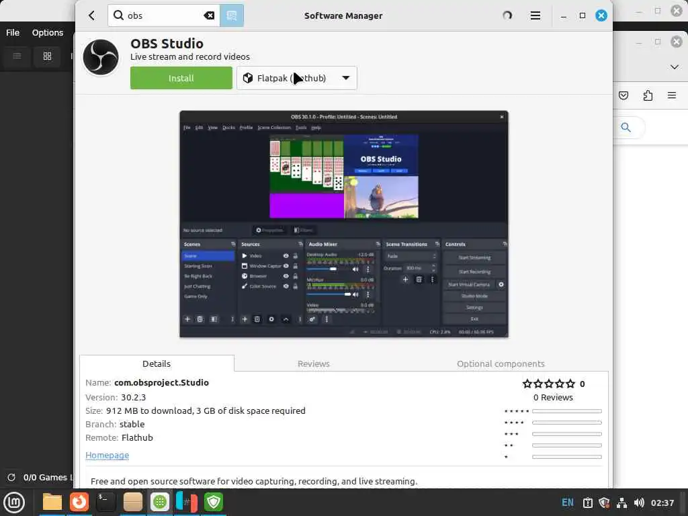Click the Flatpak package cube icon
The height and width of the screenshot is (516, 688).
coord(248,78)
